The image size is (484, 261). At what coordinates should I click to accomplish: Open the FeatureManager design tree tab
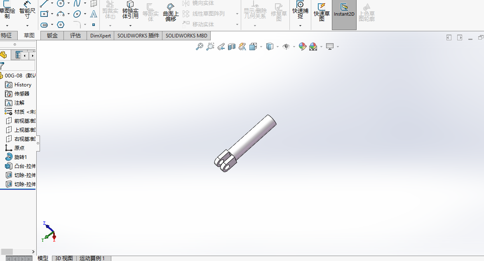click(4, 55)
